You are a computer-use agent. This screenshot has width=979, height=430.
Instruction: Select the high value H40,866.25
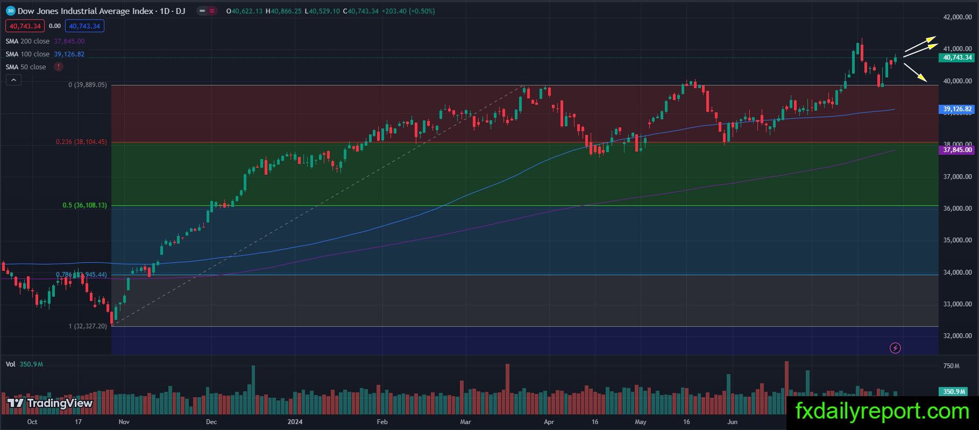(283, 11)
